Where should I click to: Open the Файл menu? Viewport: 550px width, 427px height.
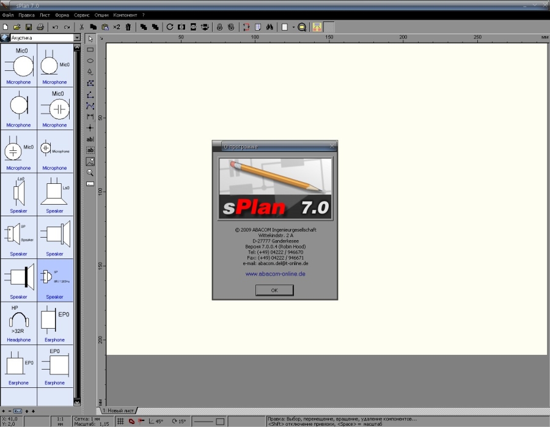pos(8,15)
